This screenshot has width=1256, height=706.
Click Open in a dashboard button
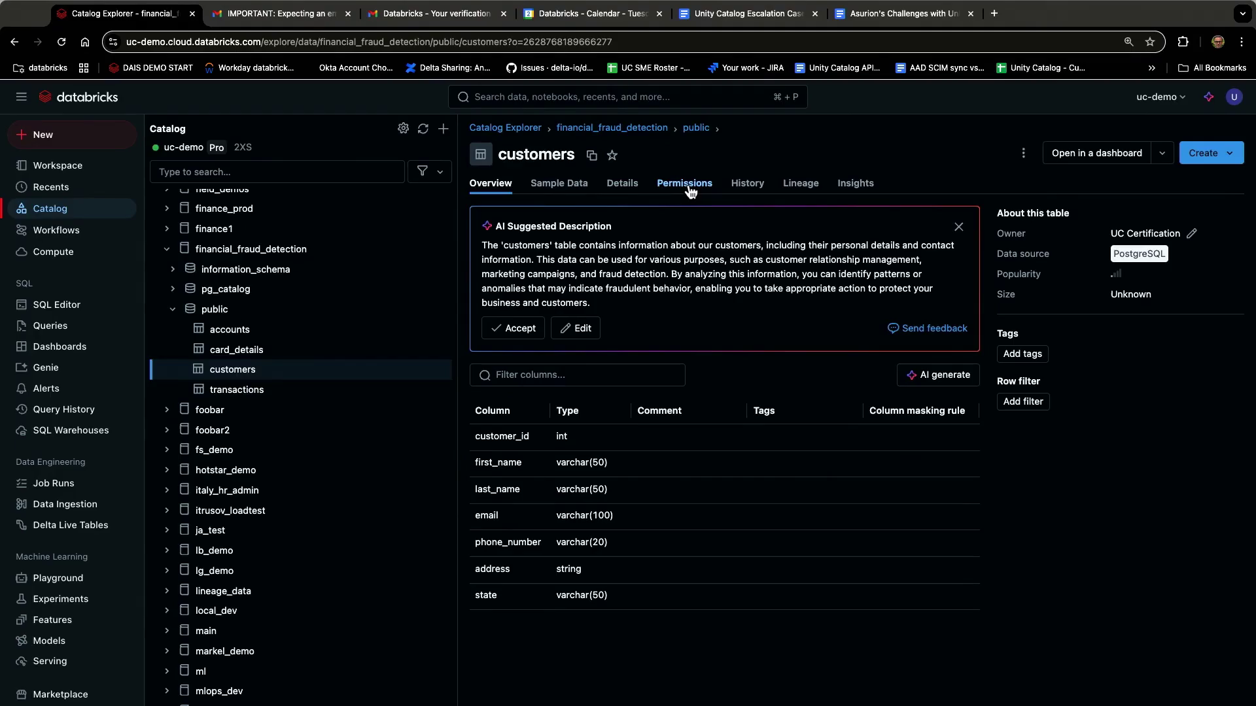(1097, 153)
